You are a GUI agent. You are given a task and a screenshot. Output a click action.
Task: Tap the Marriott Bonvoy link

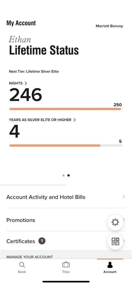click(x=109, y=26)
